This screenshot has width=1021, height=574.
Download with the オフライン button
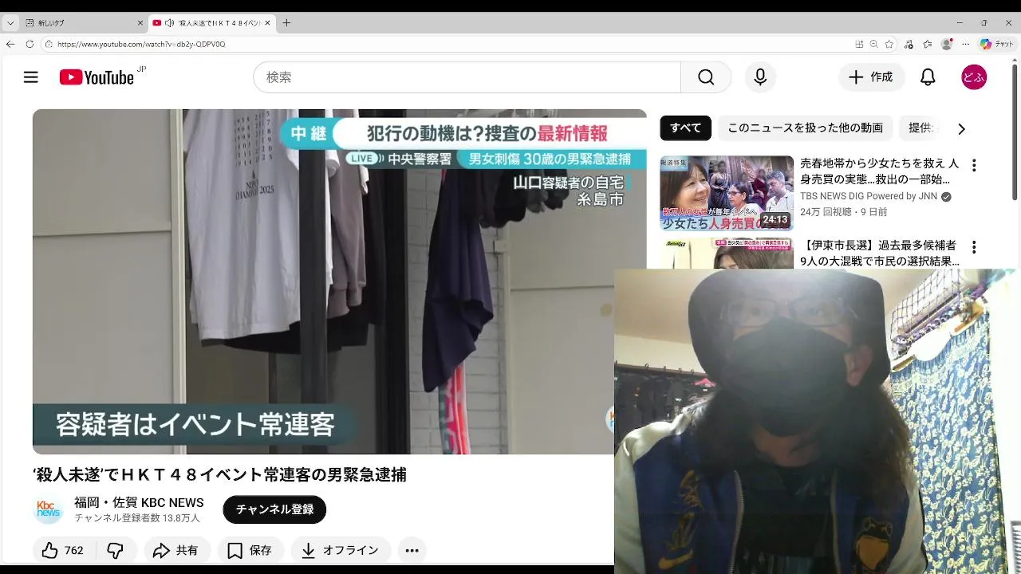tap(341, 550)
